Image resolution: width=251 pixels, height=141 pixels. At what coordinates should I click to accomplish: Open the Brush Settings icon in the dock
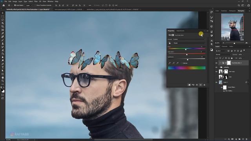click(x=212, y=17)
